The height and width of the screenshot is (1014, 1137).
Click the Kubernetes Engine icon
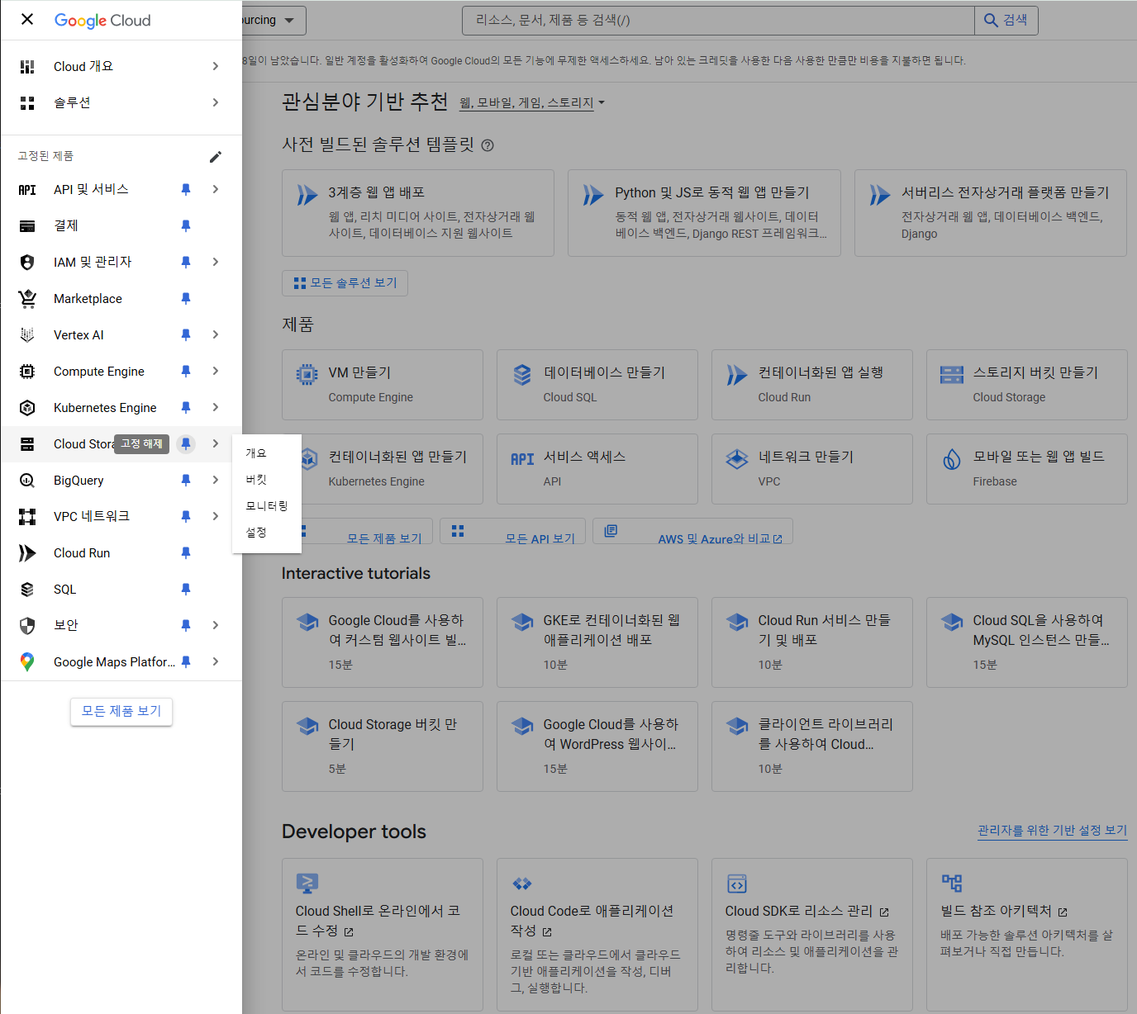[27, 408]
